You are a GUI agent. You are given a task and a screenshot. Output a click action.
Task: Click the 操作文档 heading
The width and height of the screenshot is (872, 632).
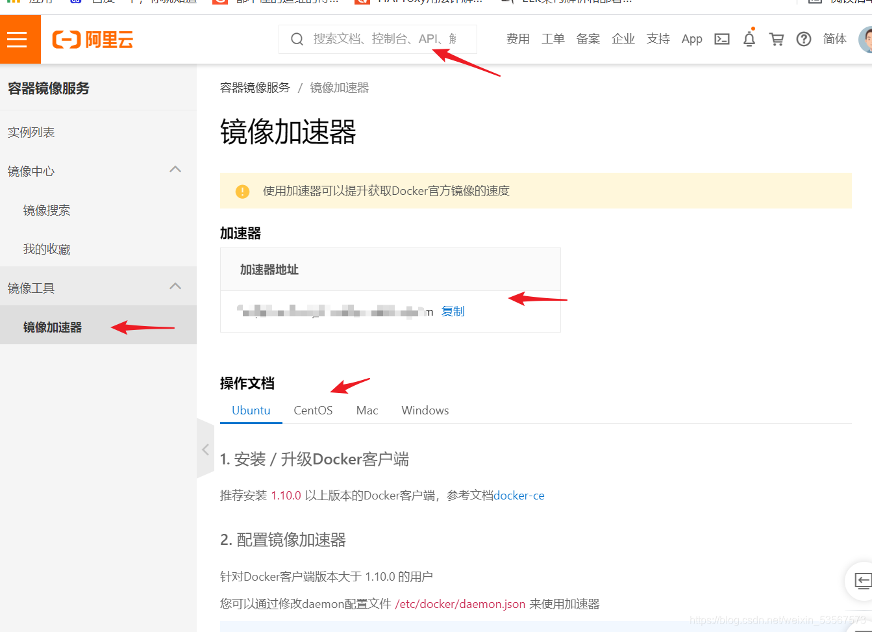[x=247, y=383]
